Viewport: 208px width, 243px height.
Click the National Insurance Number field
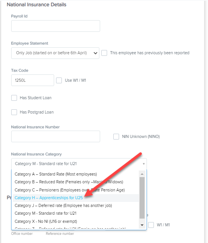coord(56,136)
